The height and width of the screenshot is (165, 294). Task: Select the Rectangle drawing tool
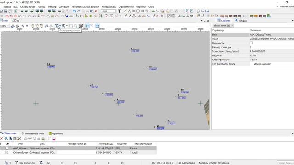(142, 11)
